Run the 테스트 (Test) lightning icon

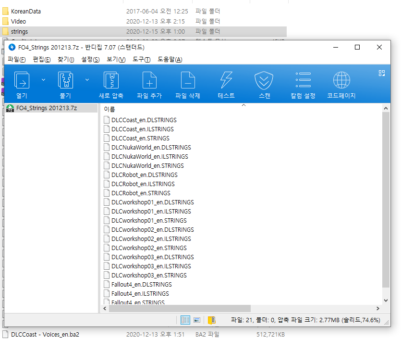coord(226,80)
